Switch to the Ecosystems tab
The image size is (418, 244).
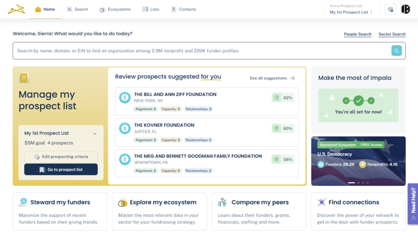115,10
